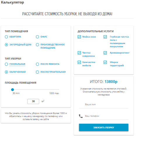146x142 pixels.
Task: Select ПРОИЗВОДСТВЕННОЕ ПОМЕЩЕНИЕ radio option
Action: tap(37, 45)
